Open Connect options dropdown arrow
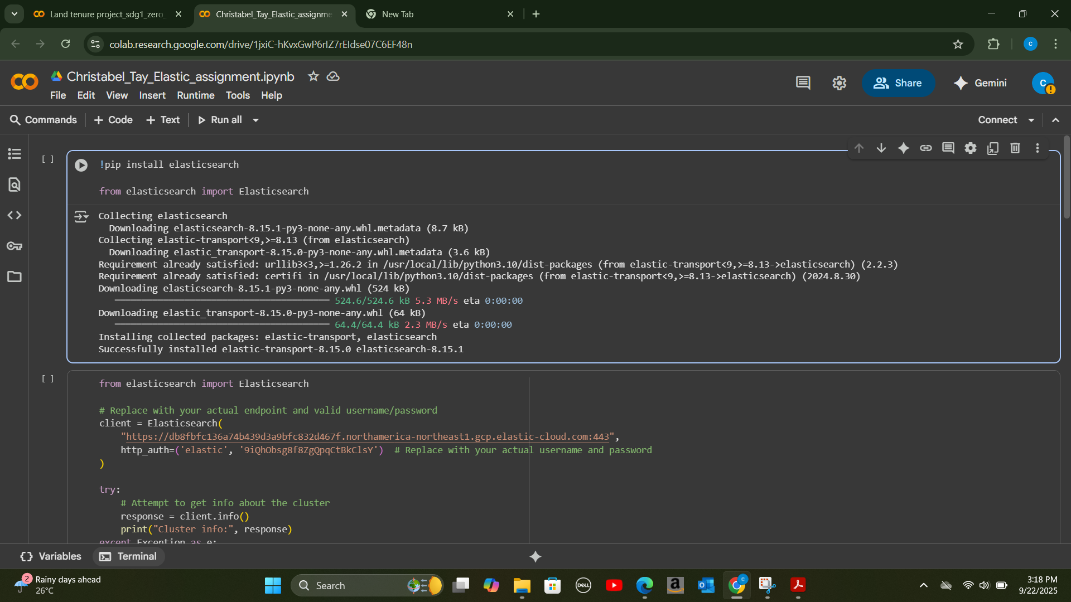Viewport: 1071px width, 602px height. pos(1031,120)
